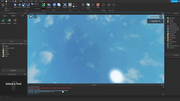Open the Part dropdown arrow

point(54,9)
